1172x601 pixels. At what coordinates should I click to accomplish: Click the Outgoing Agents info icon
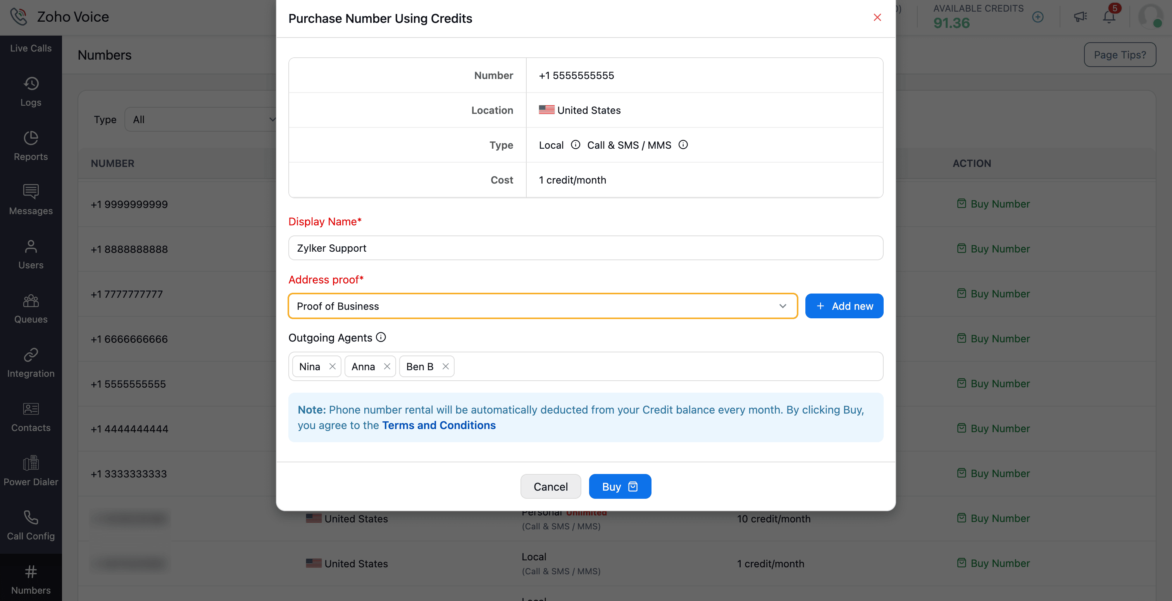point(381,337)
